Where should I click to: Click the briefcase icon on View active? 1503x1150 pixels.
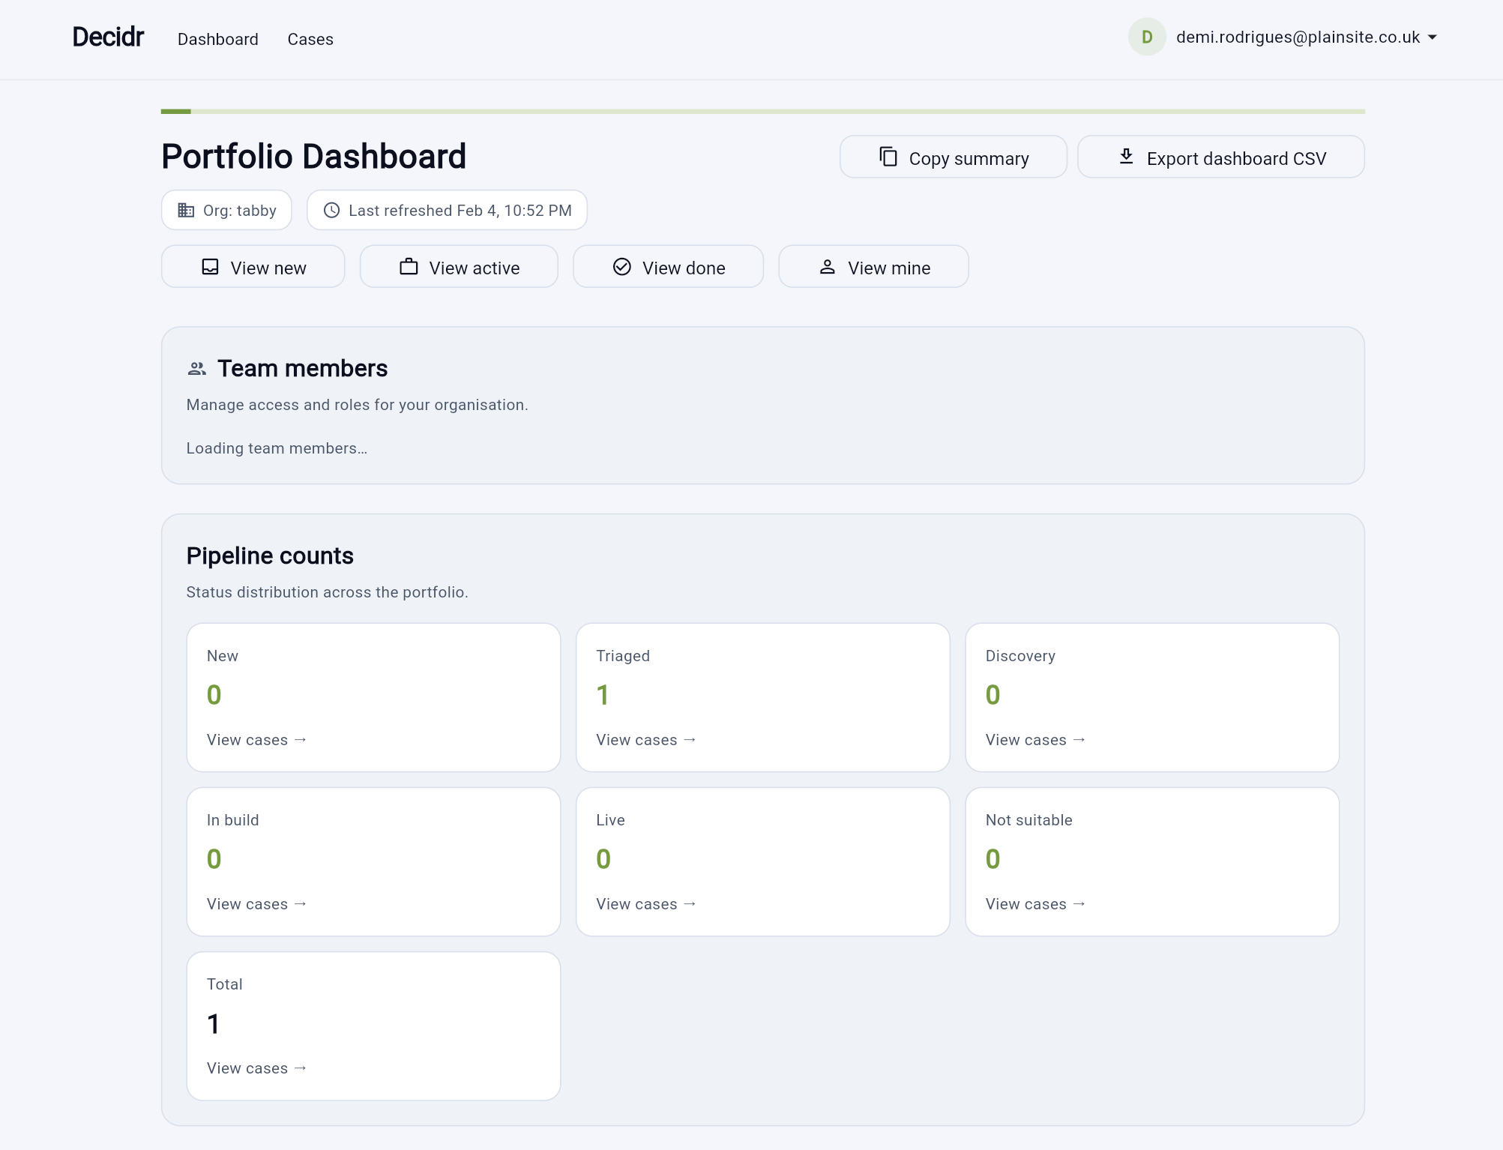coord(409,267)
